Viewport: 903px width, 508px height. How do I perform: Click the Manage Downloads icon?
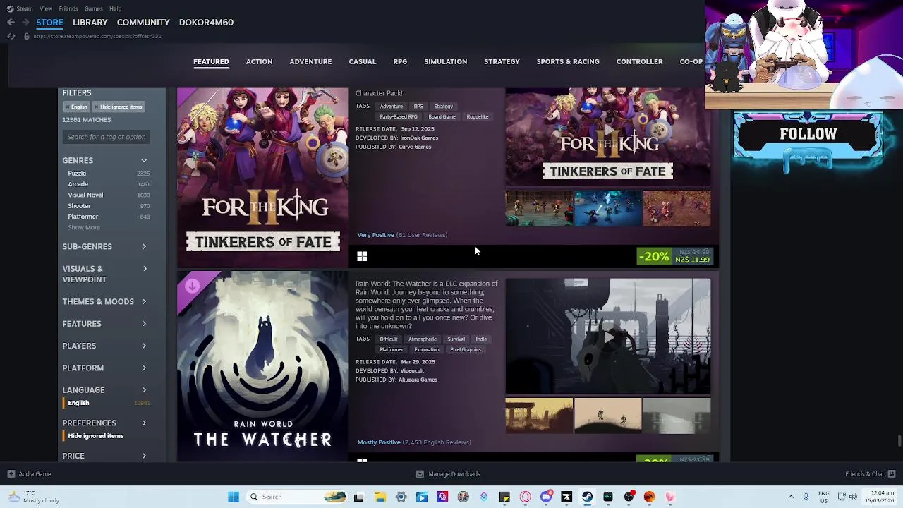(x=420, y=474)
